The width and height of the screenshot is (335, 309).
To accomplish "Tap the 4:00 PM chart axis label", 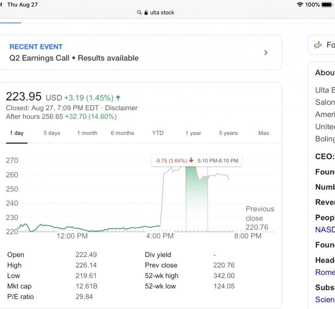I will click(160, 236).
